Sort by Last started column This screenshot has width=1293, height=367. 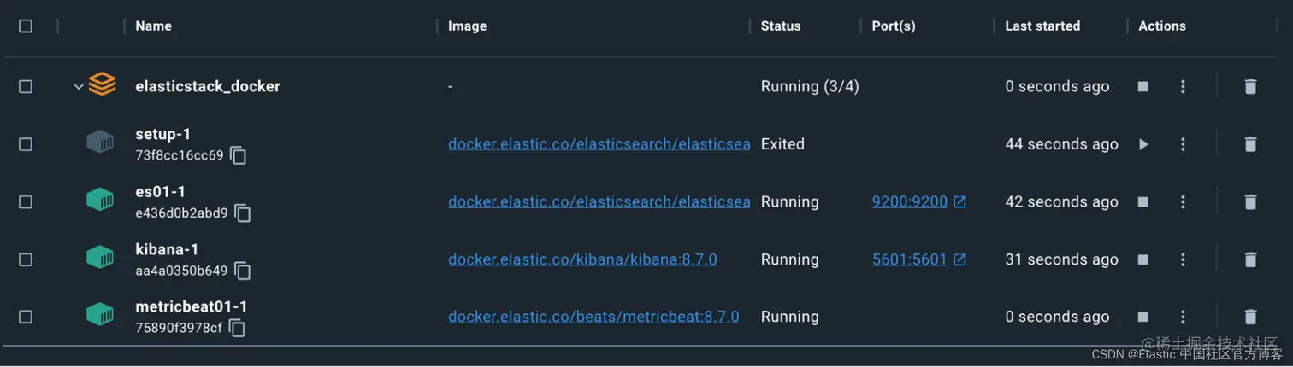tap(1042, 26)
